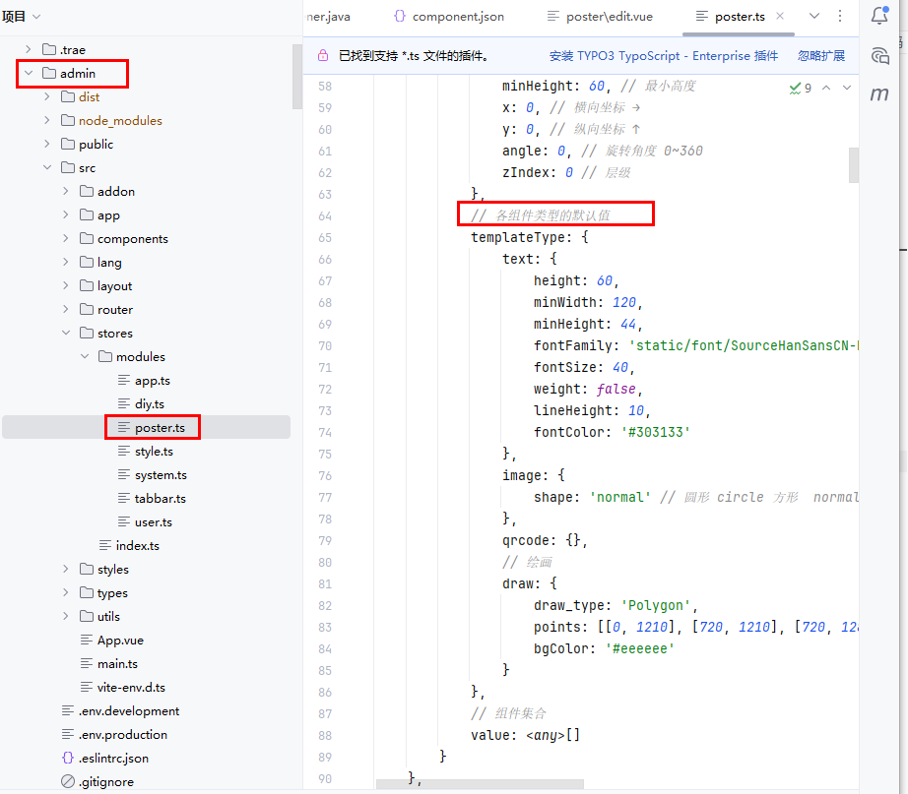
Task: Open the Notifications bell icon
Action: (879, 17)
